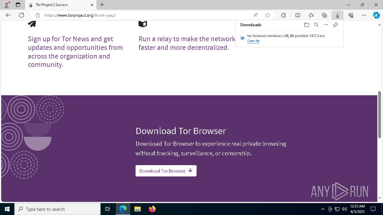Open a new tab with plus button
Screen dimensions: 383x215
pos(102,5)
